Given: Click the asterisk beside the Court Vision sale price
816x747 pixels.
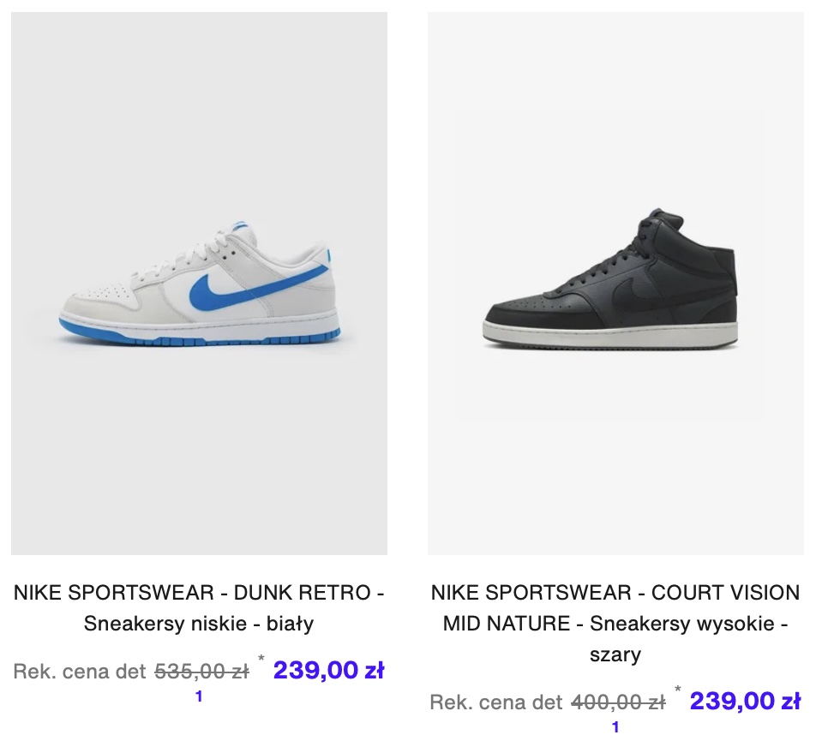Looking at the screenshot, I should [x=677, y=690].
